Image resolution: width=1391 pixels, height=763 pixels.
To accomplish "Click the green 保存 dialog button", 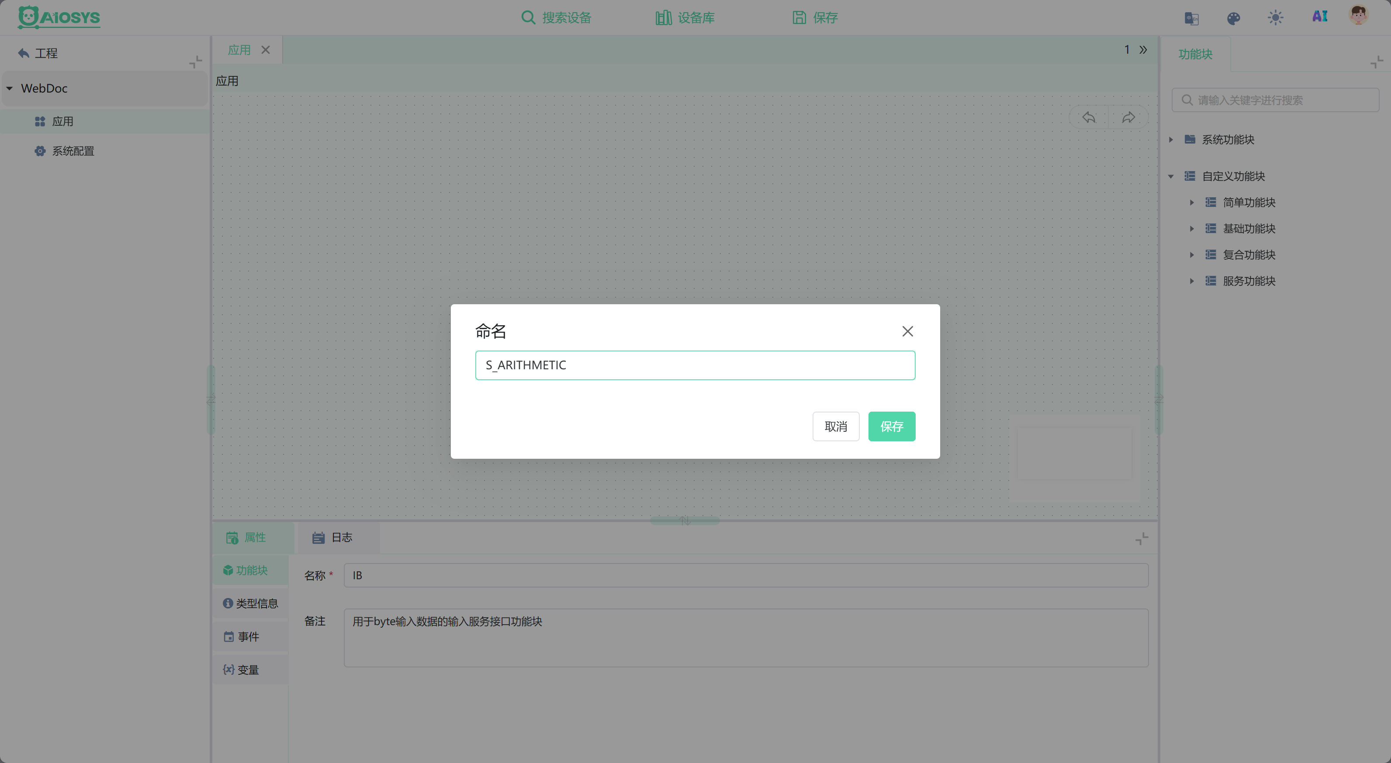I will click(892, 426).
